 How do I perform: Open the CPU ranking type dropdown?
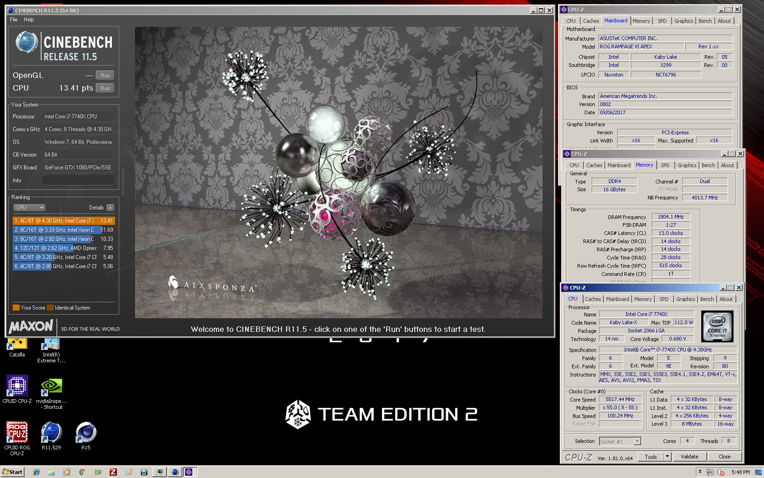(x=29, y=208)
